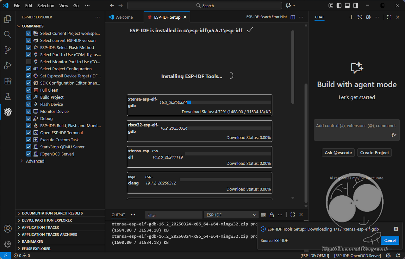Screen dimensions: 405x259
Task: Toggle Select Port to Use checkbox
Action: point(28,55)
